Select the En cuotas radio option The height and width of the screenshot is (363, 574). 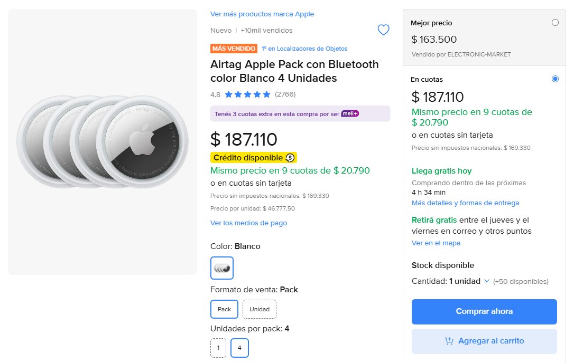pyautogui.click(x=555, y=79)
